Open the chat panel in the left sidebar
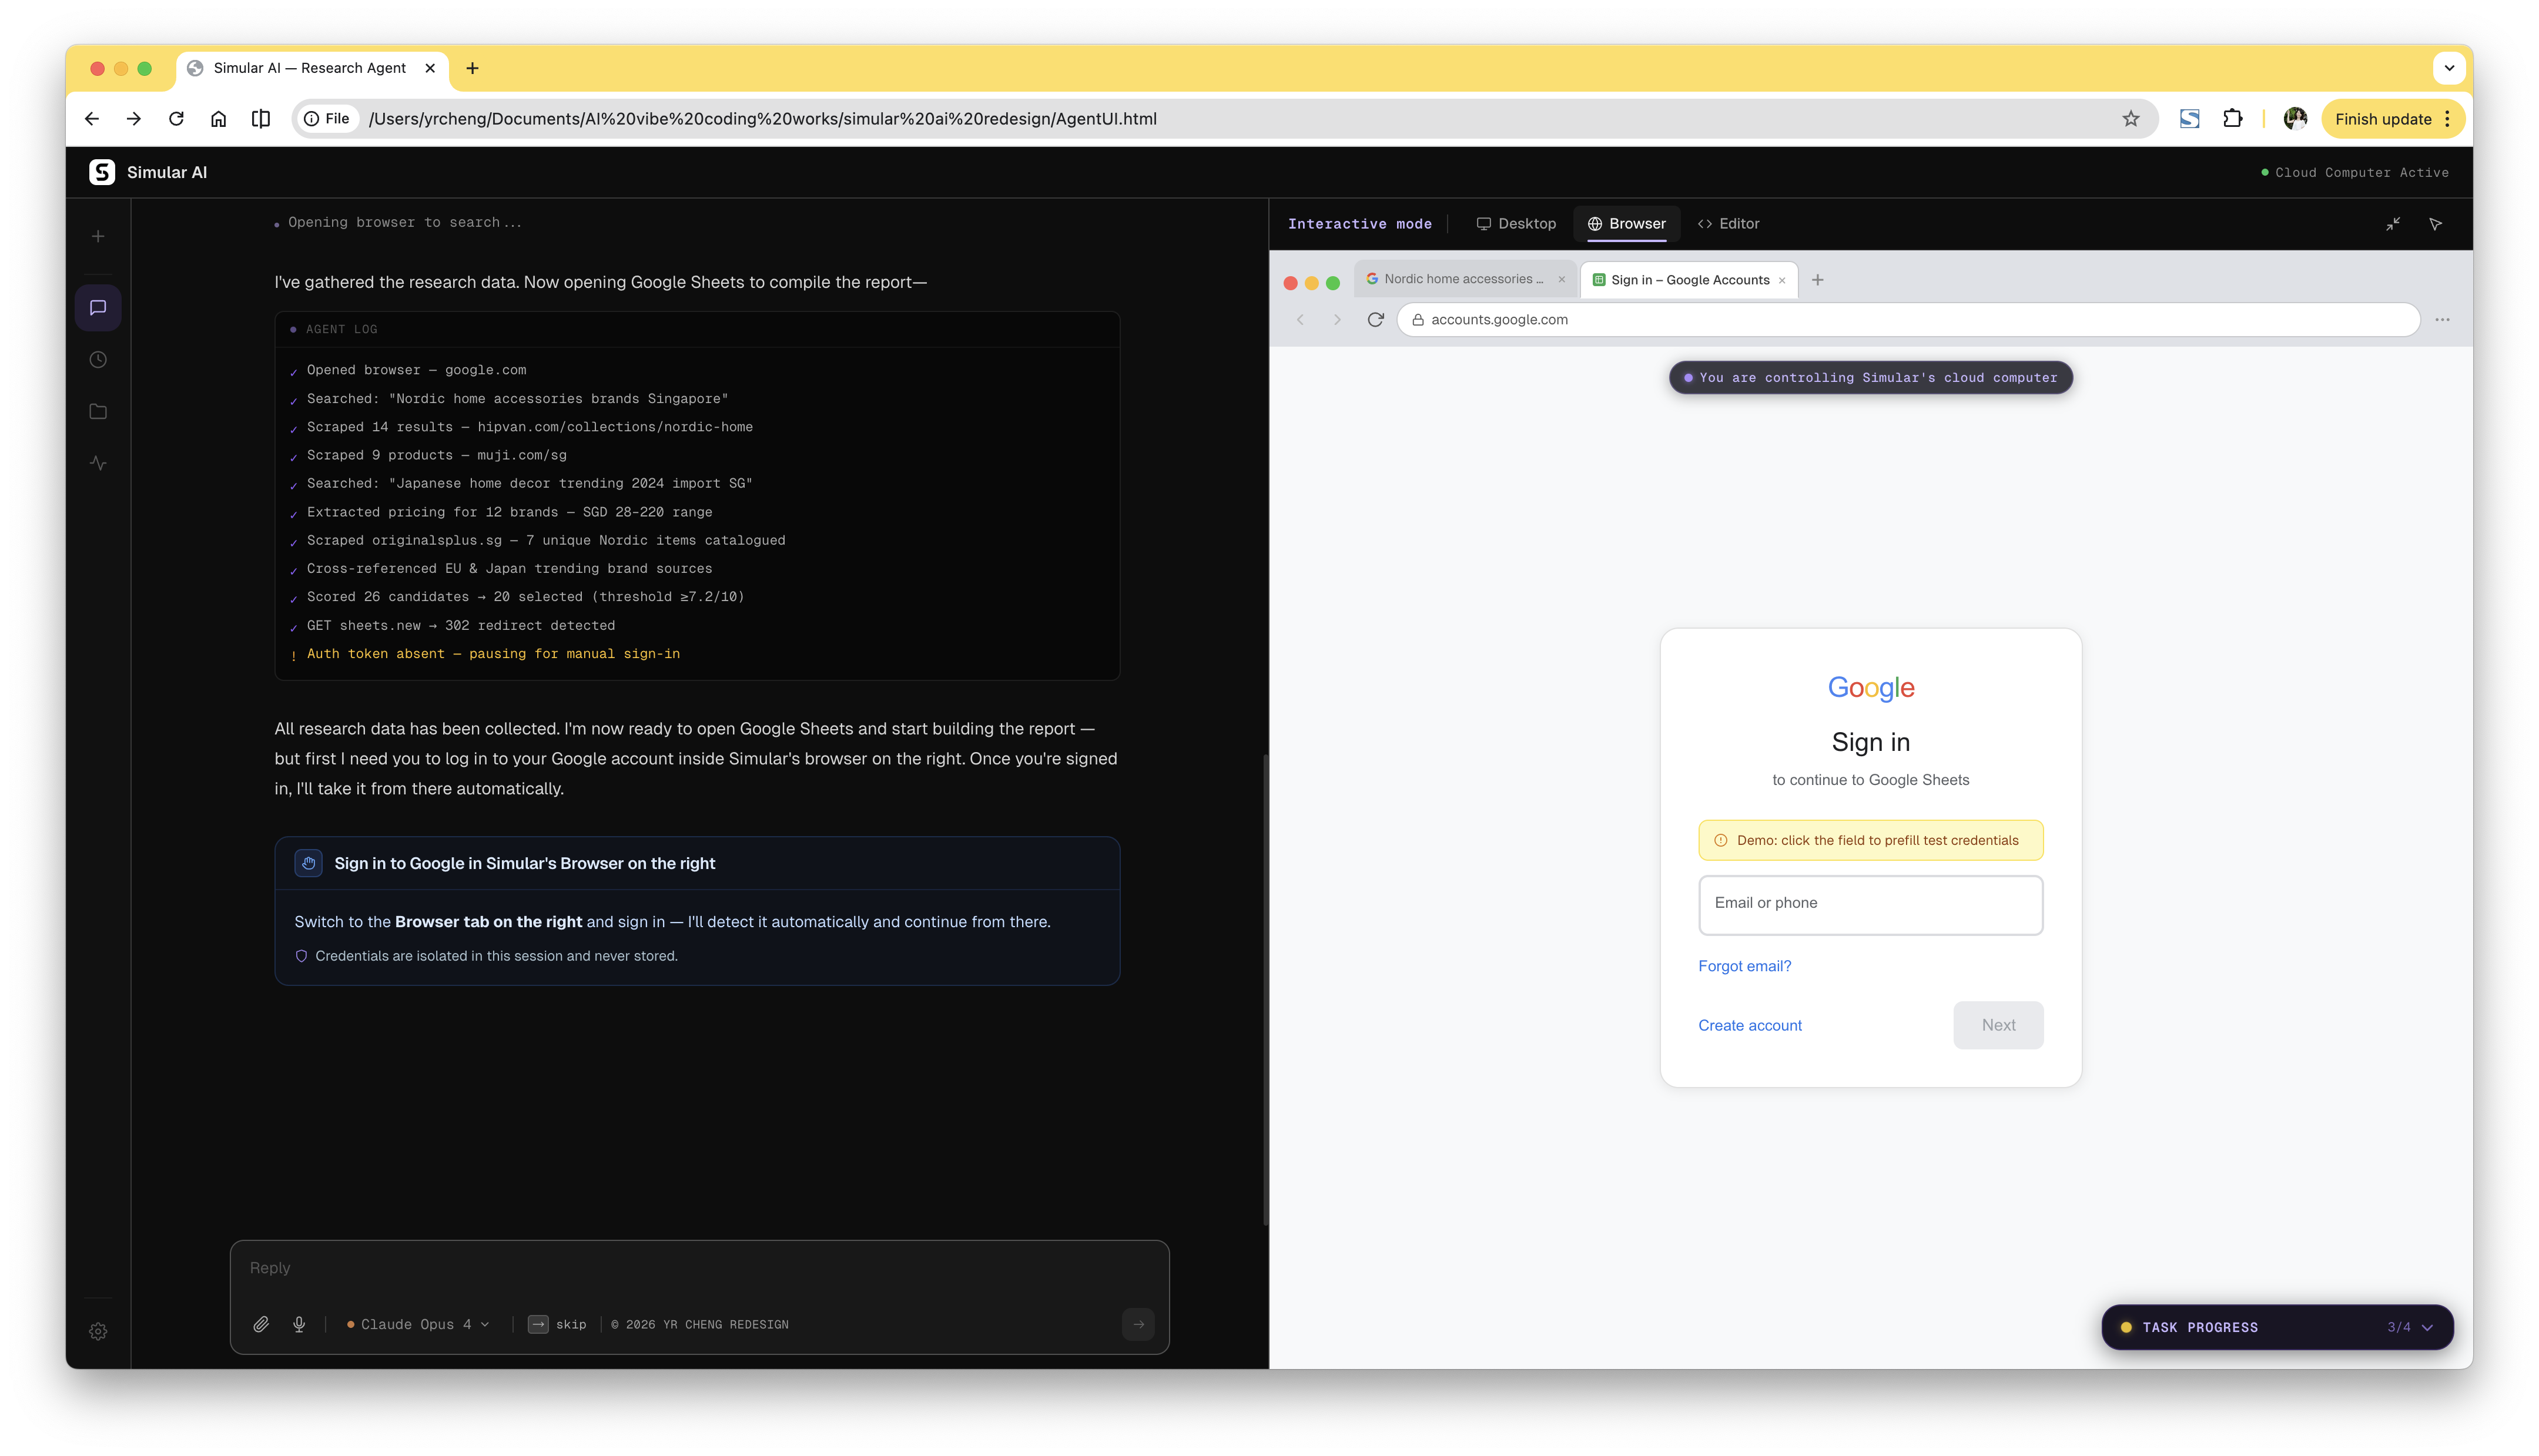Viewport: 2539px width, 1456px height. pyautogui.click(x=98, y=307)
